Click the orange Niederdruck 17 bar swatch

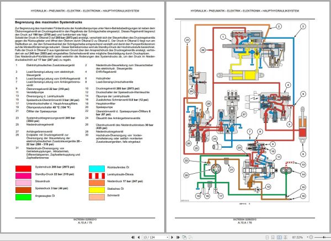click(97, 183)
